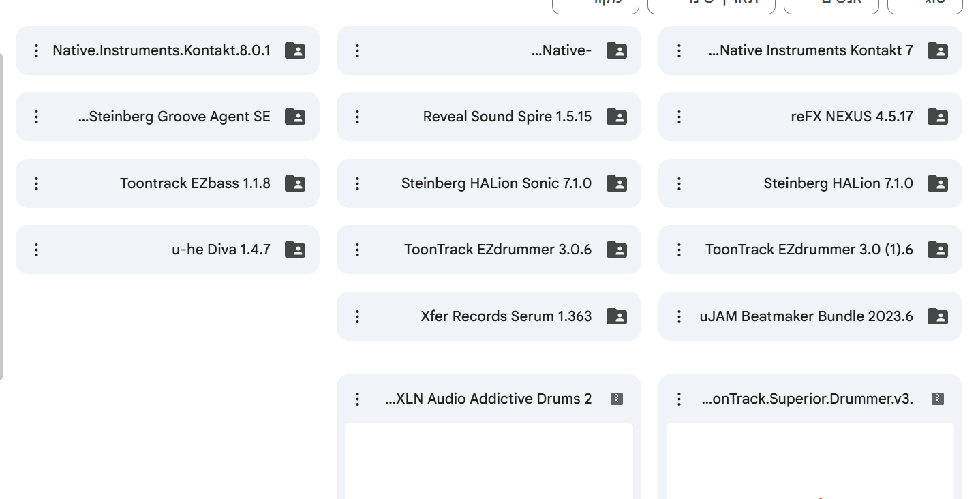Click folder icon of ToonTrack EZdrummer 3.0 (1).6
This screenshot has width=978, height=499.
click(x=938, y=249)
